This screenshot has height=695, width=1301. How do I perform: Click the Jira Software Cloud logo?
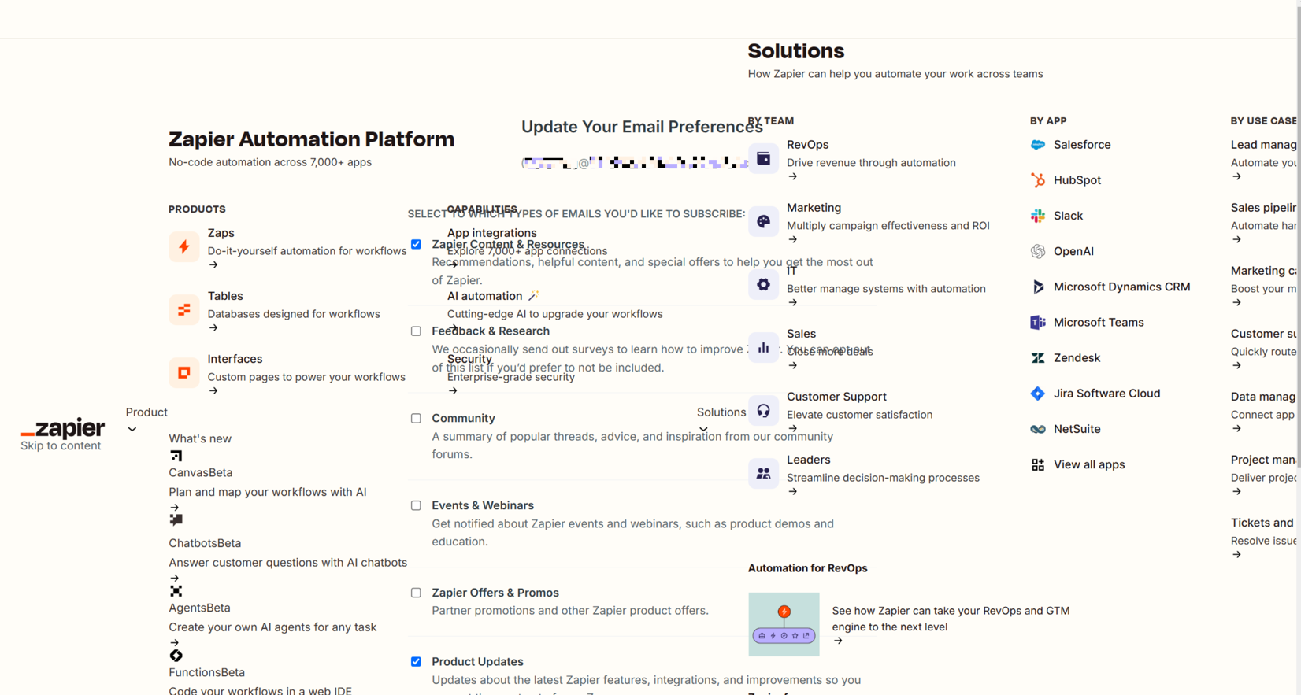point(1038,394)
